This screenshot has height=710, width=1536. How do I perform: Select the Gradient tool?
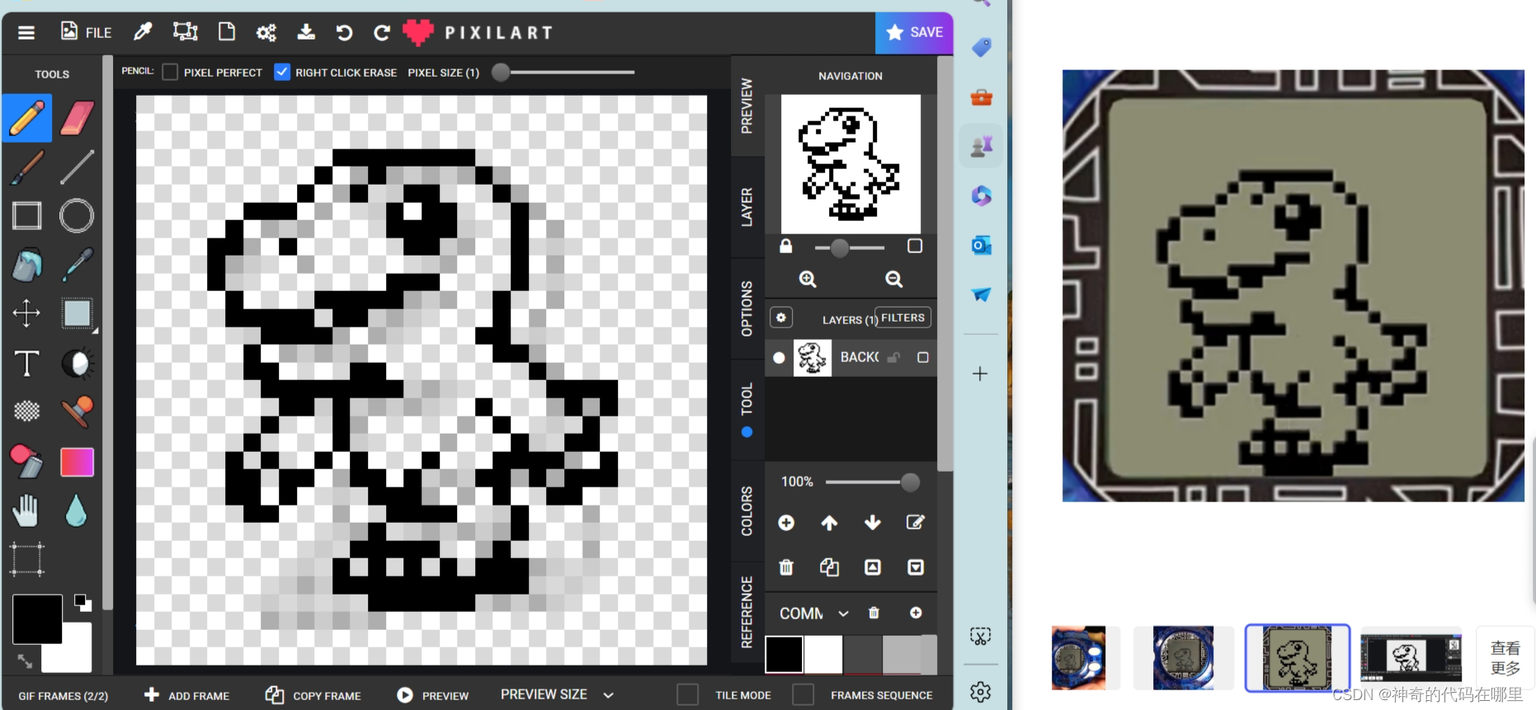(77, 462)
